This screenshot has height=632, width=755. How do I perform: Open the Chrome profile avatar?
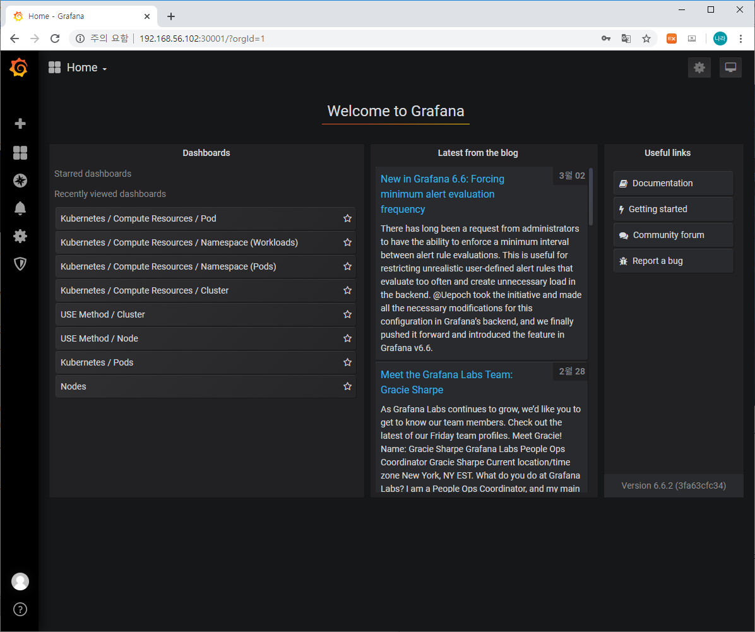pyautogui.click(x=720, y=39)
